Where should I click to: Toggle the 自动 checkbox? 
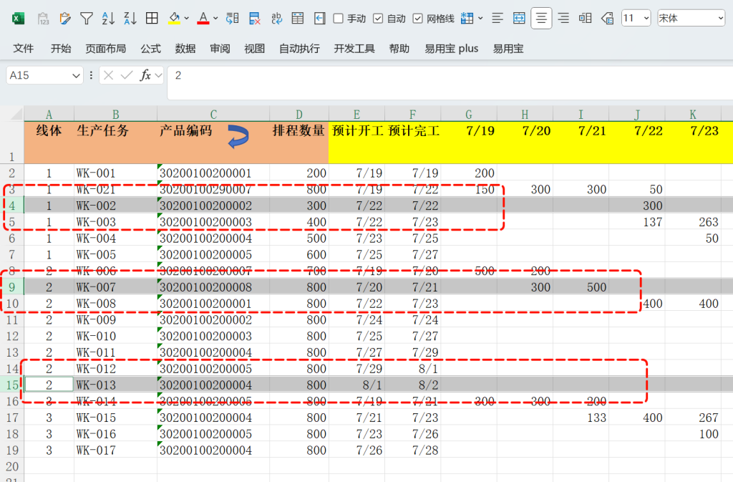[378, 19]
